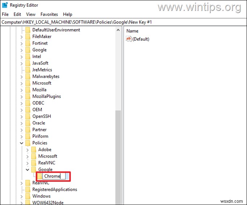Expand the JavaSoft key
The image size is (247, 205).
click(x=22, y=63)
